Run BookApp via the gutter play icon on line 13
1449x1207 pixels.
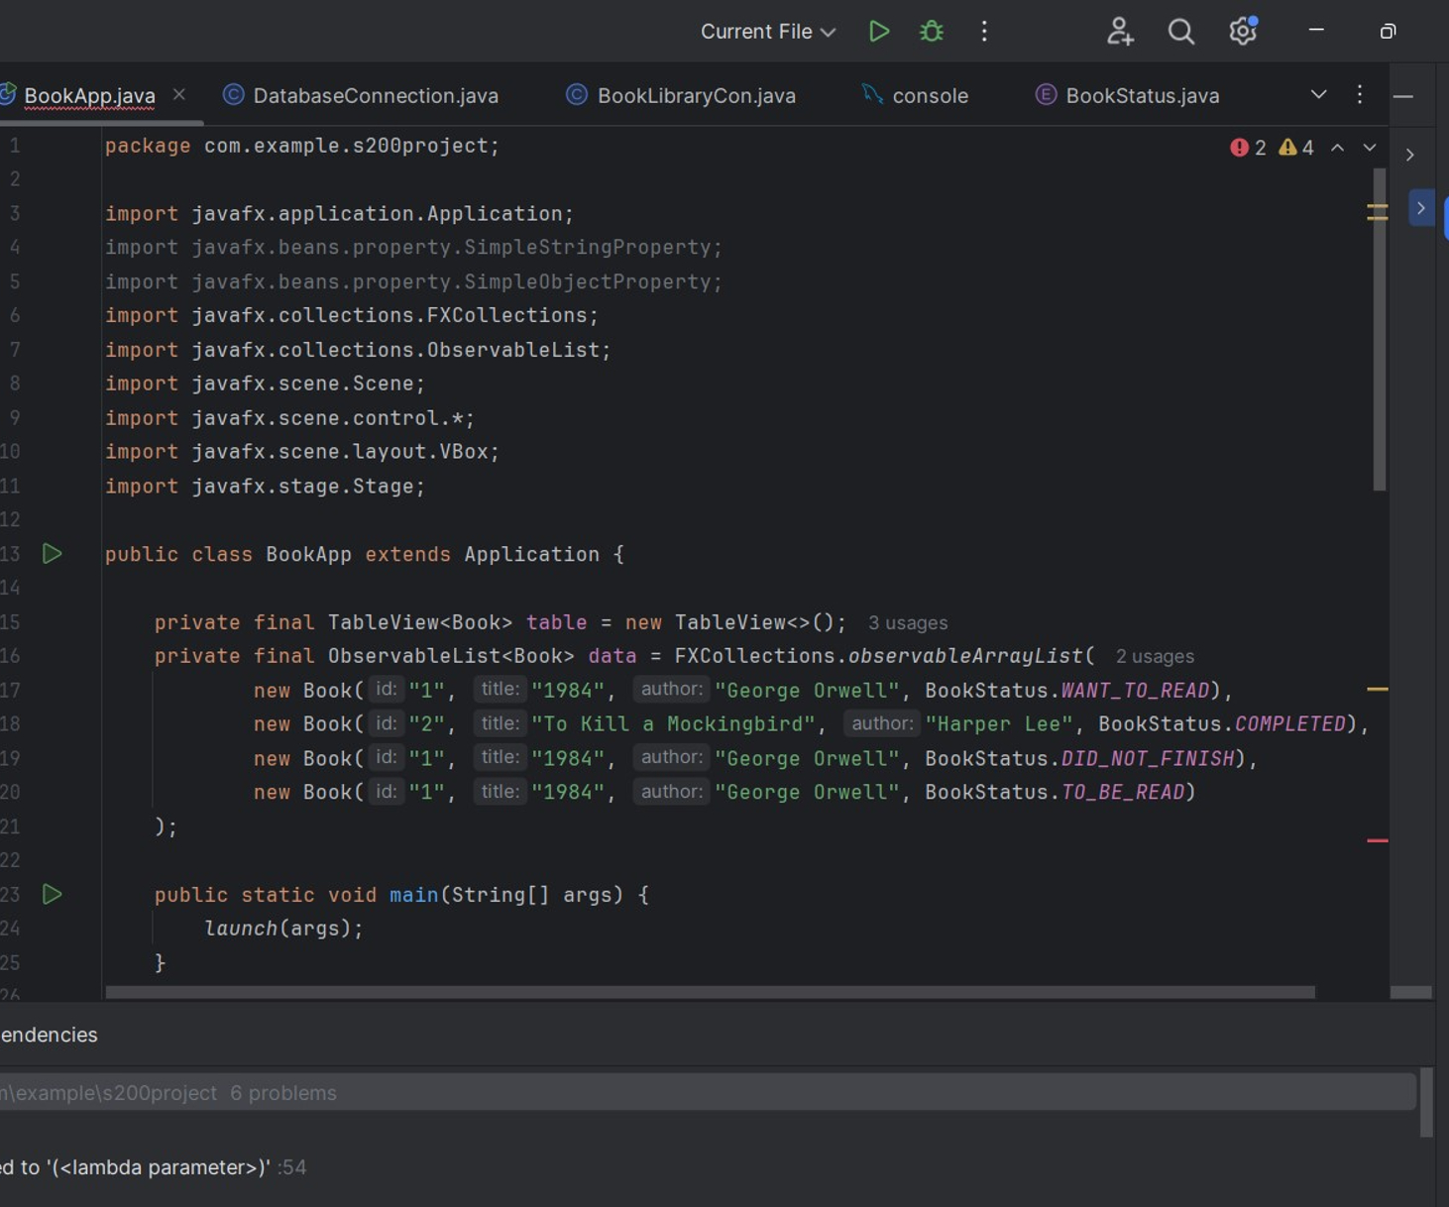[x=53, y=554]
